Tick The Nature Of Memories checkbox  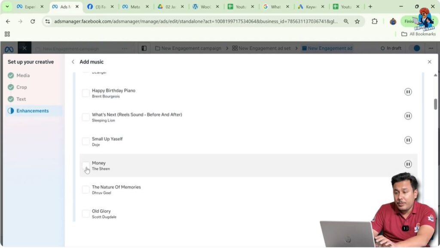click(x=86, y=190)
